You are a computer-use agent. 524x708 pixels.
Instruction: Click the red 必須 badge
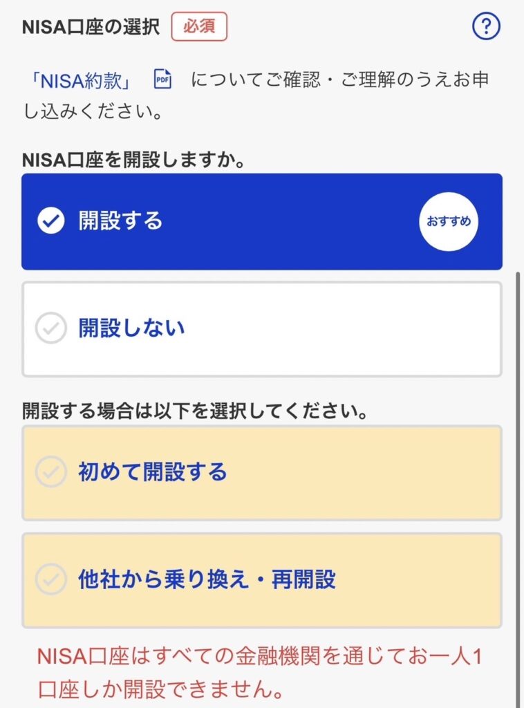200,27
